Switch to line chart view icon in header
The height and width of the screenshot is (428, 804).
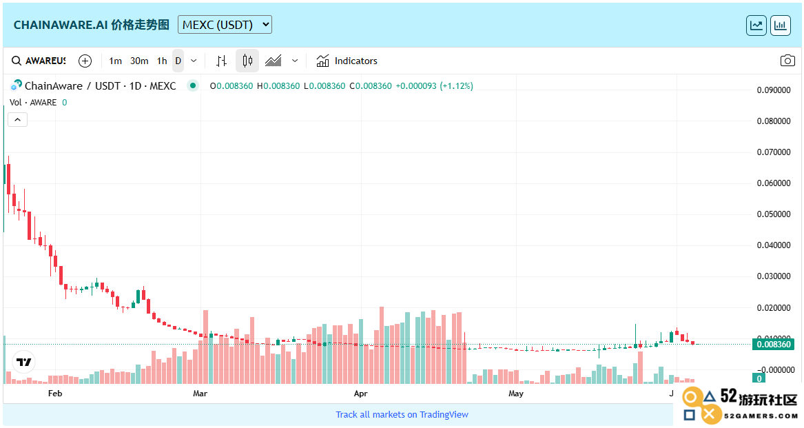(756, 25)
